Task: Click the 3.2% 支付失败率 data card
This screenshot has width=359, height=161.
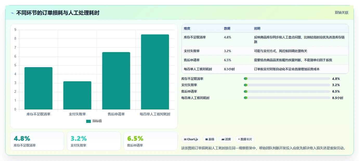Action: tap(94, 141)
